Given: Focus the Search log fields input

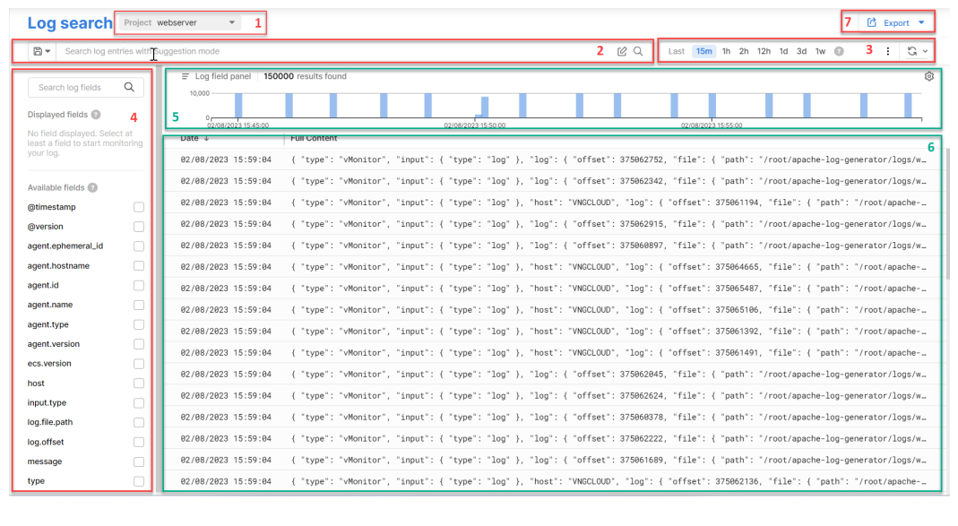Looking at the screenshot, I should (x=76, y=88).
